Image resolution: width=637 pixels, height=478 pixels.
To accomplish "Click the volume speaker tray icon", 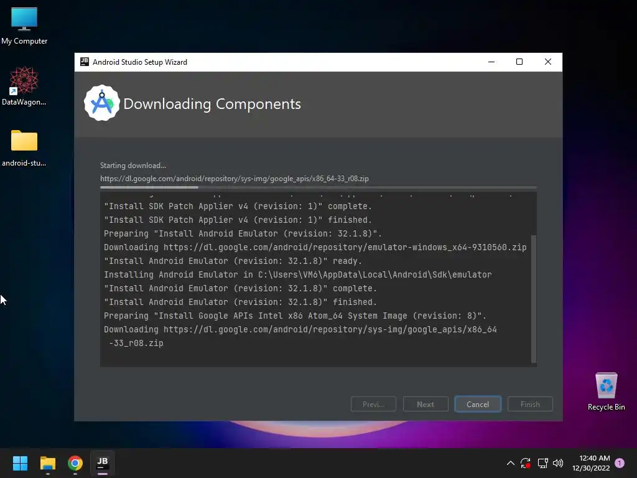I will coord(558,463).
